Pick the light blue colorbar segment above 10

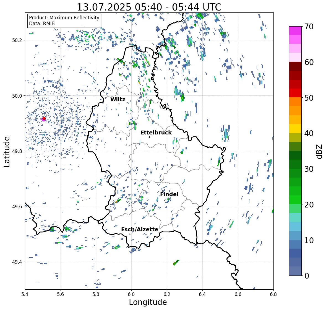point(295,235)
